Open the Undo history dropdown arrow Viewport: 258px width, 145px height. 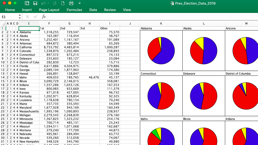[x=48, y=3]
